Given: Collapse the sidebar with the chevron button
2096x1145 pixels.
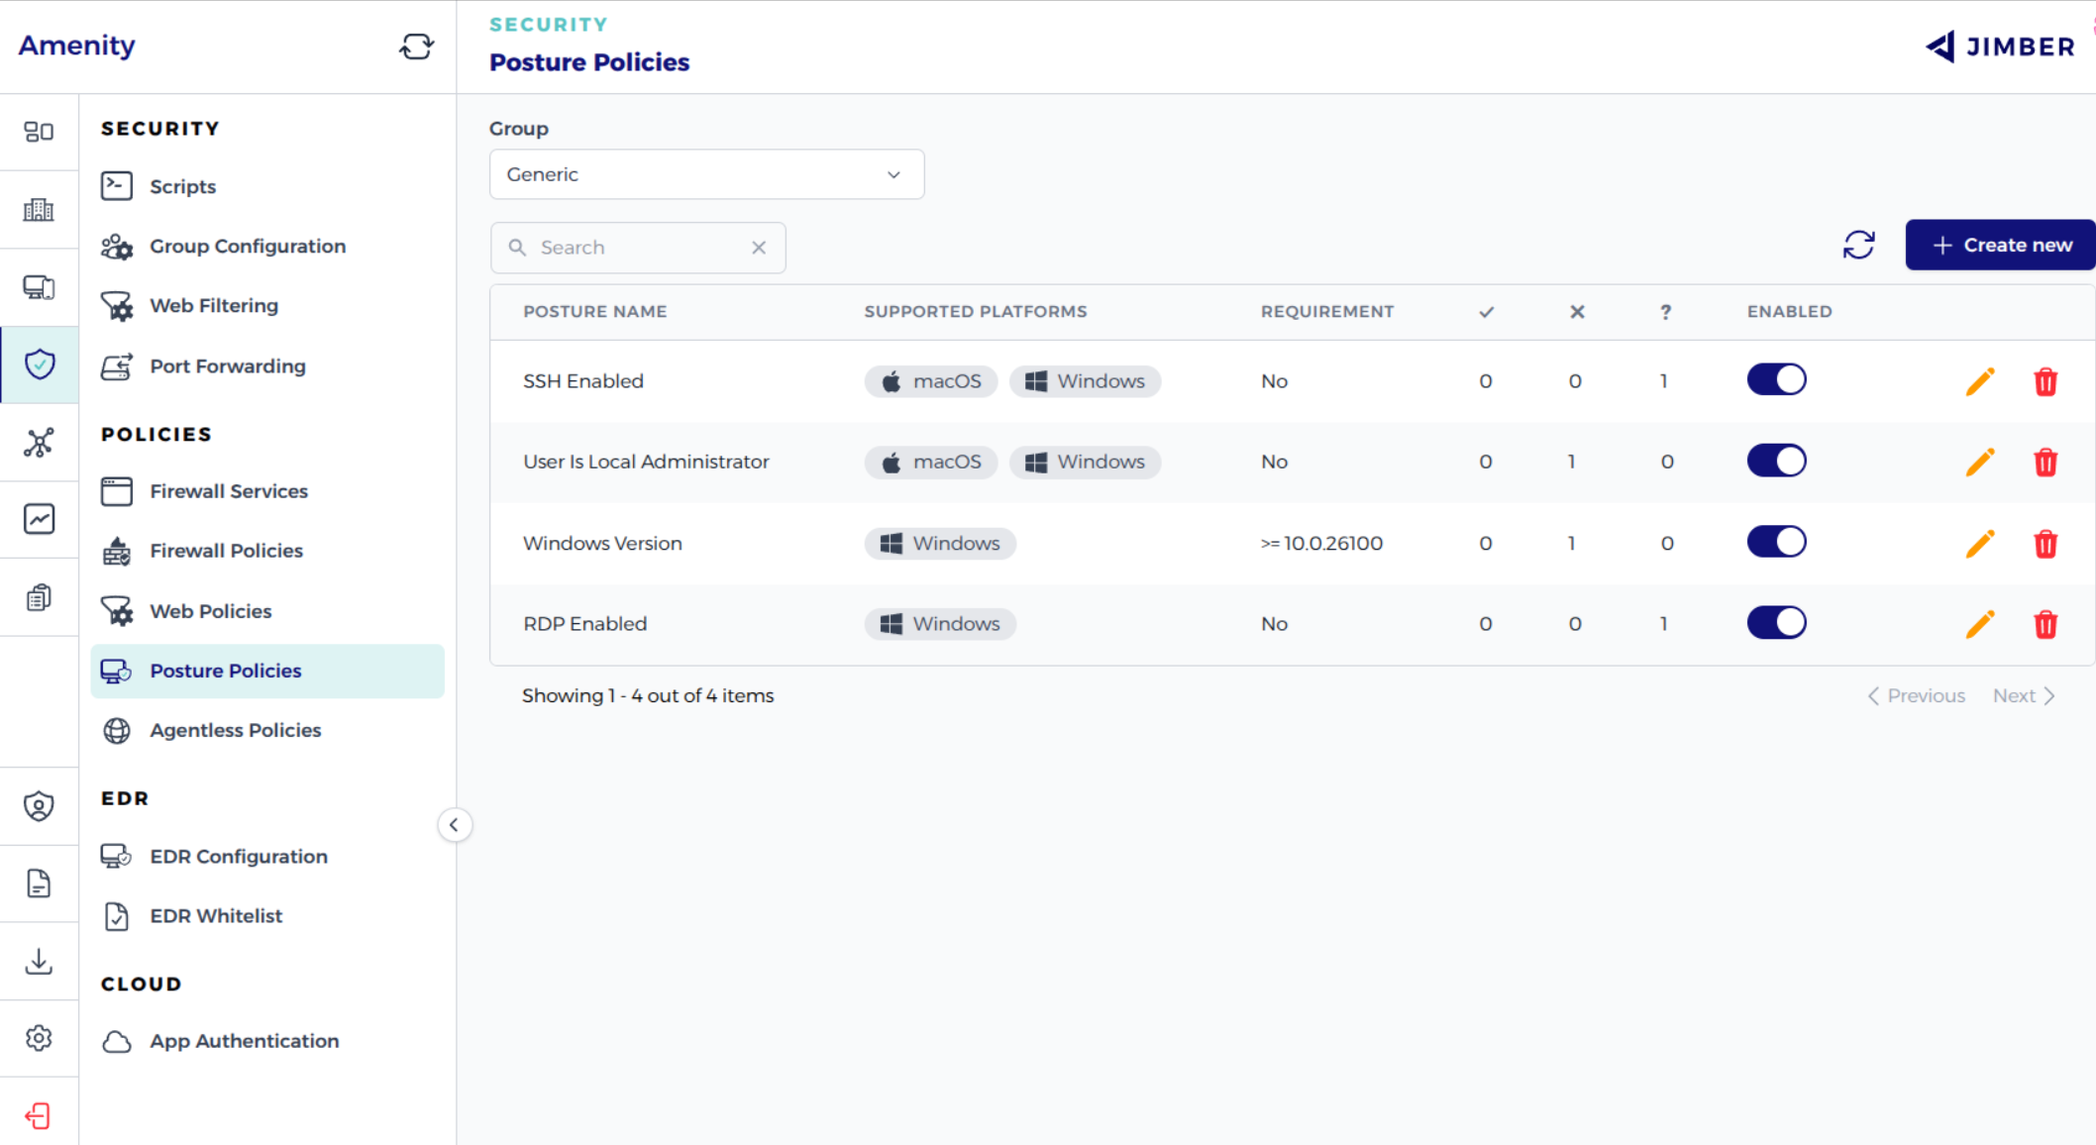Looking at the screenshot, I should pyautogui.click(x=454, y=825).
